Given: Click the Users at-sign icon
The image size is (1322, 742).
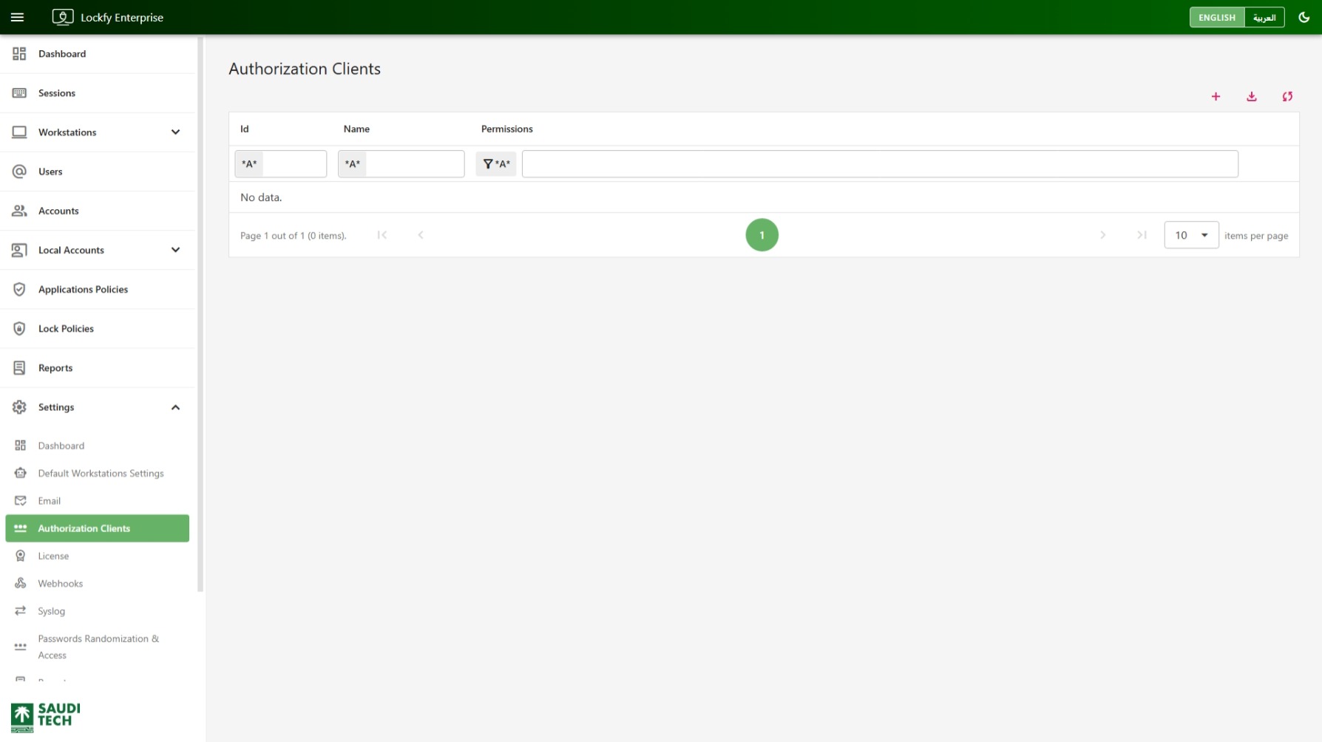Looking at the screenshot, I should pos(19,171).
